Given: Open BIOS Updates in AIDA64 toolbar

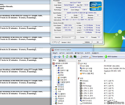Looking at the screenshot, I should 111,57.
